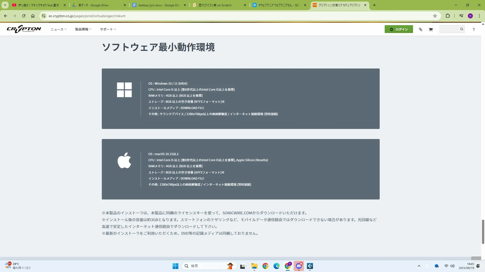Image resolution: width=485 pixels, height=272 pixels.
Task: Bookmark this page with star icon
Action: coord(435,16)
